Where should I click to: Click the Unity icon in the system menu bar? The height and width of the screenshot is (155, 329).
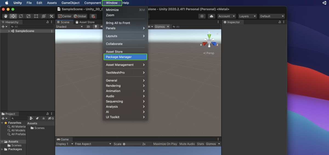click(325, 3)
